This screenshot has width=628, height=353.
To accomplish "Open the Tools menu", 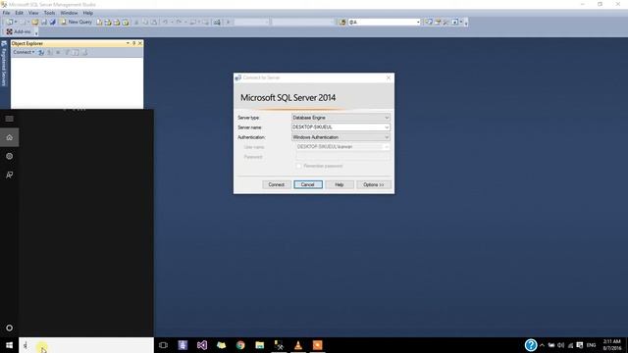I will pos(49,13).
